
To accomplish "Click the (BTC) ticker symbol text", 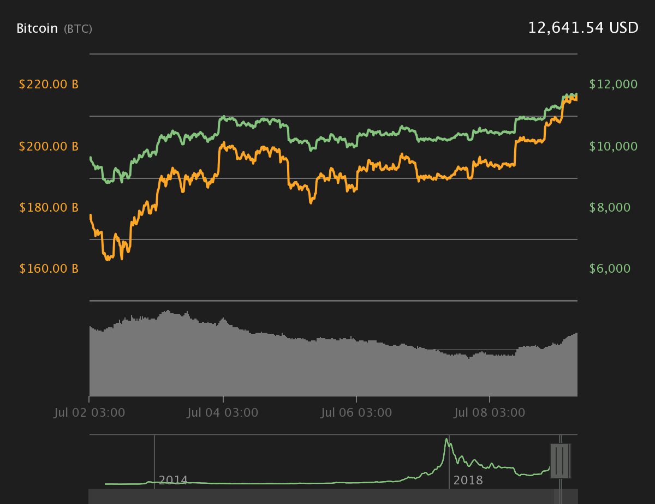I will point(78,29).
